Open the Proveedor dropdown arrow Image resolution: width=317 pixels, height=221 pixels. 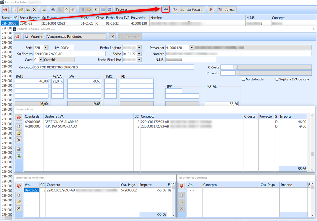coord(192,48)
